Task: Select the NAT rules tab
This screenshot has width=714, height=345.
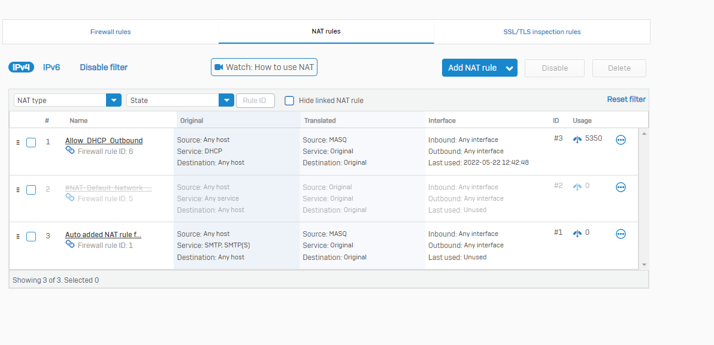Action: point(326,31)
